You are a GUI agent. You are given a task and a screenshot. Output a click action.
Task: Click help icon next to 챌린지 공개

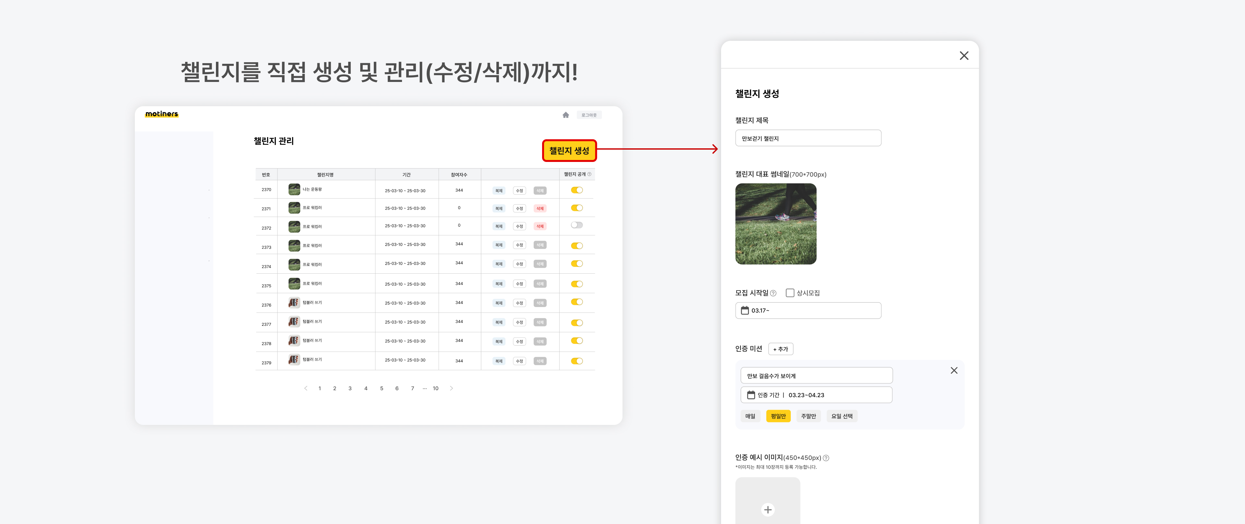pos(589,174)
